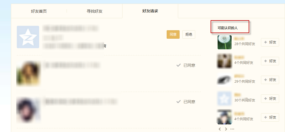Open the star-logo avatar of first requester
The height and width of the screenshot is (132, 285).
tap(28, 37)
